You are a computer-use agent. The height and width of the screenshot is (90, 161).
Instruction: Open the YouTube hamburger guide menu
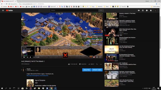coord(3,10)
